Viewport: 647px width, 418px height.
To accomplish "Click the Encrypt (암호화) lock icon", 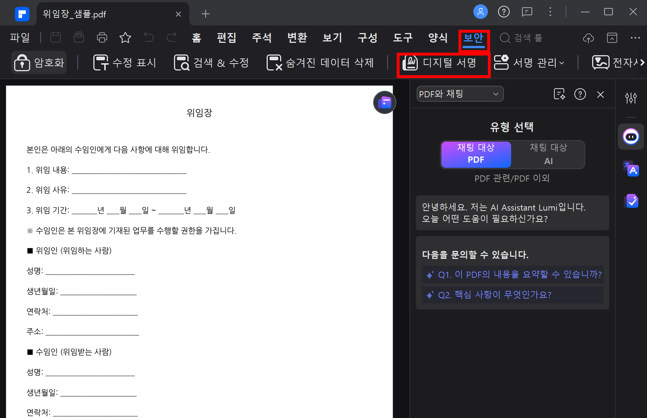I will point(22,63).
